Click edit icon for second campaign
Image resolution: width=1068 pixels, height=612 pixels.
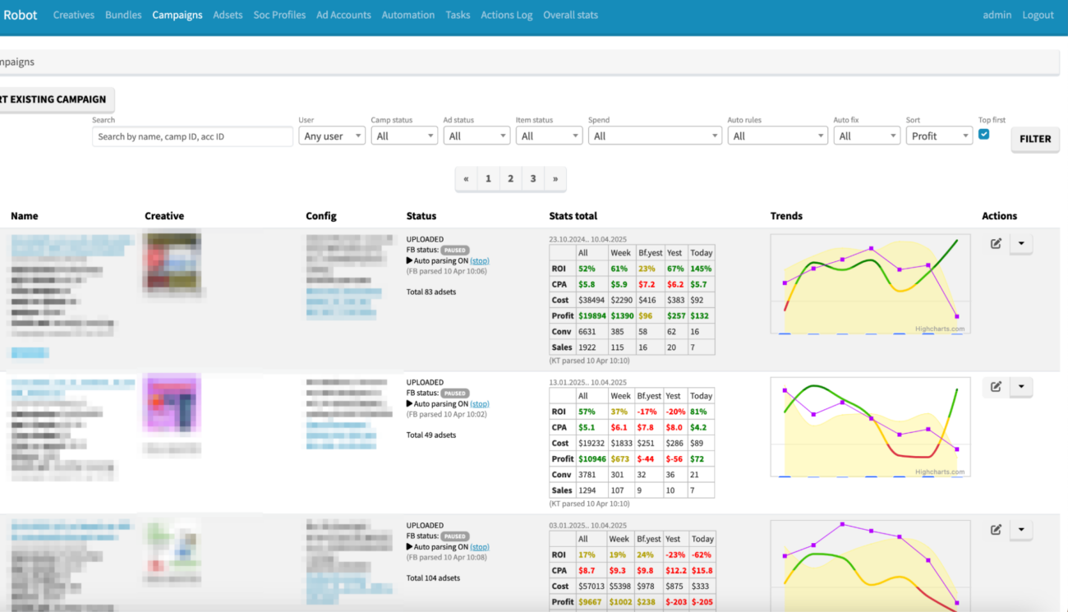(996, 387)
